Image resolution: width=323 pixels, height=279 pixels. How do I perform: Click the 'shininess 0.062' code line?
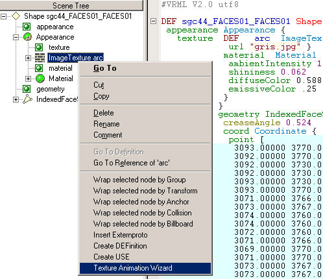coord(267,72)
